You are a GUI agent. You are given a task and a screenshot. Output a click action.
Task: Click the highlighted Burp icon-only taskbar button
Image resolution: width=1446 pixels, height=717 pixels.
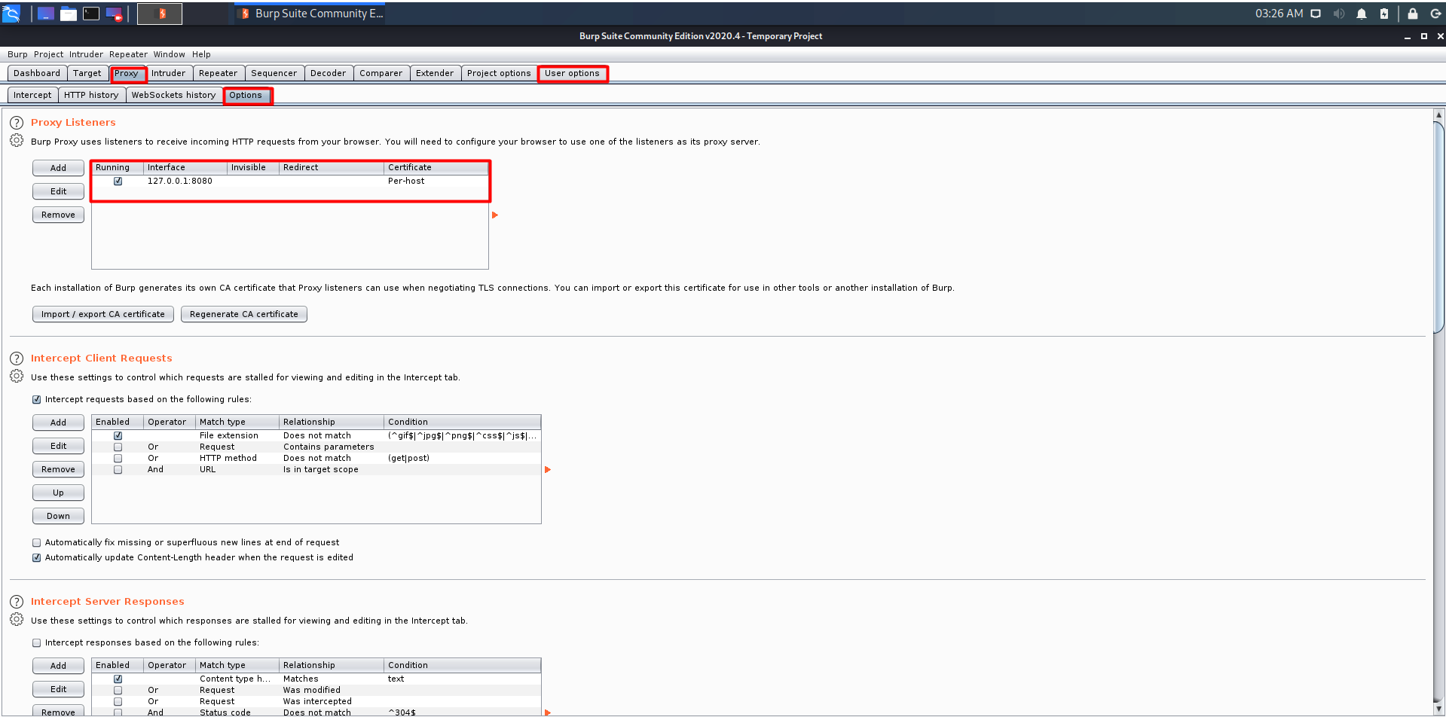point(160,14)
